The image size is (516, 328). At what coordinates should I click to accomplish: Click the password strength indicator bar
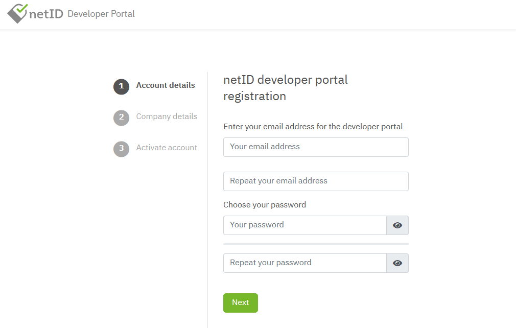pyautogui.click(x=316, y=244)
